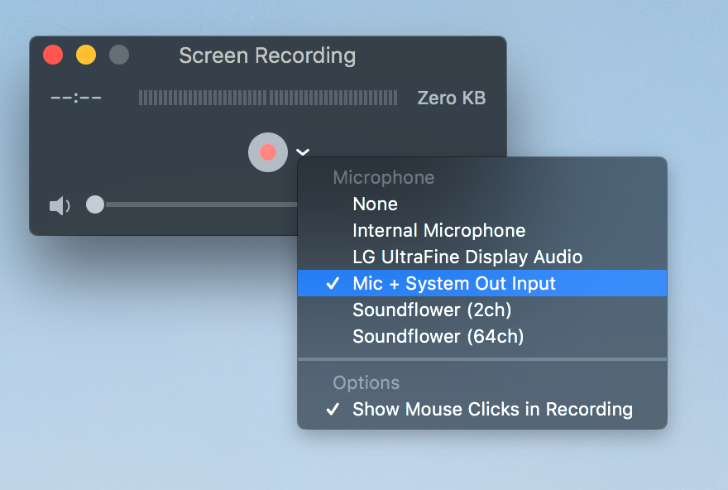Click the audio level meter bar
728x490 pixels.
point(268,98)
